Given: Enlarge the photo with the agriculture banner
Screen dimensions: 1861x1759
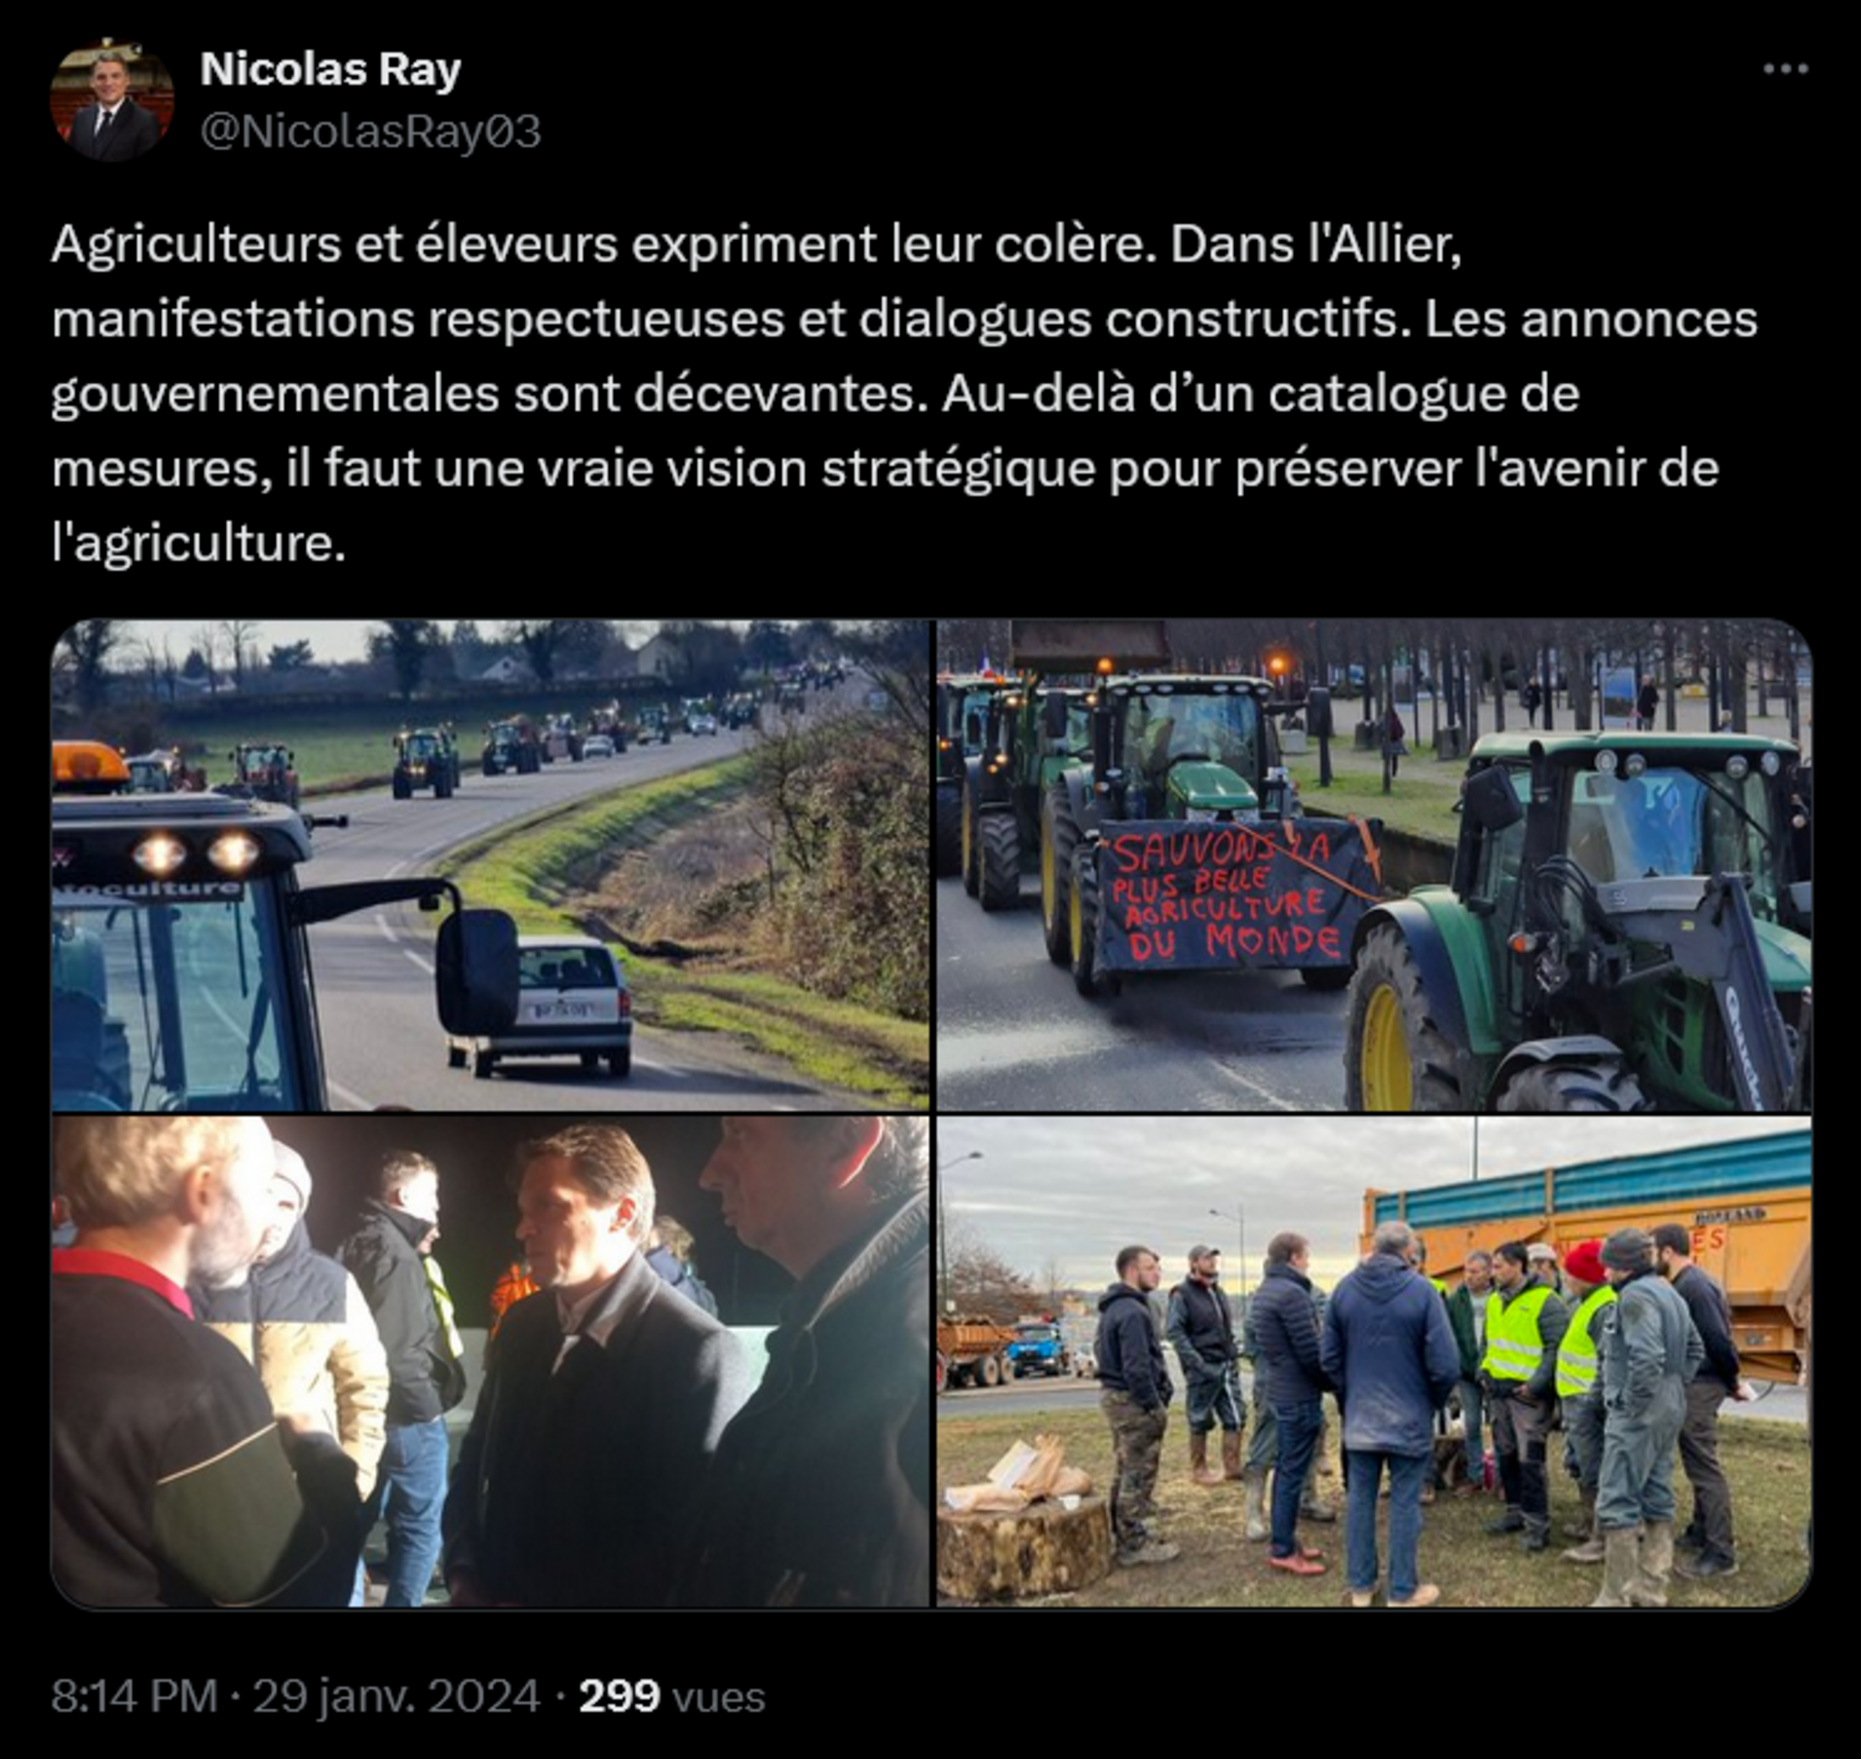Looking at the screenshot, I should (1374, 865).
